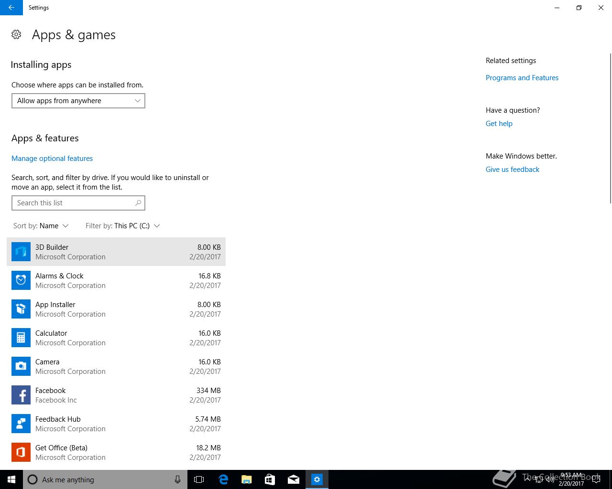Screen dimensions: 612x489
Task: Click the magnifier icon in search box
Action: click(x=138, y=203)
